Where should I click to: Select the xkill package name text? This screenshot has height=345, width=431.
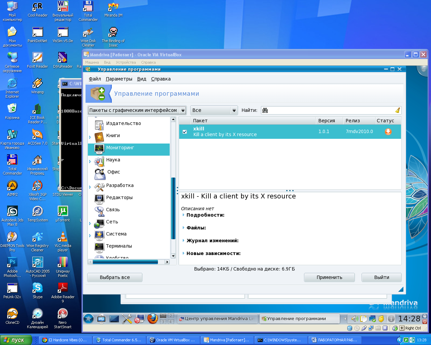199,129
